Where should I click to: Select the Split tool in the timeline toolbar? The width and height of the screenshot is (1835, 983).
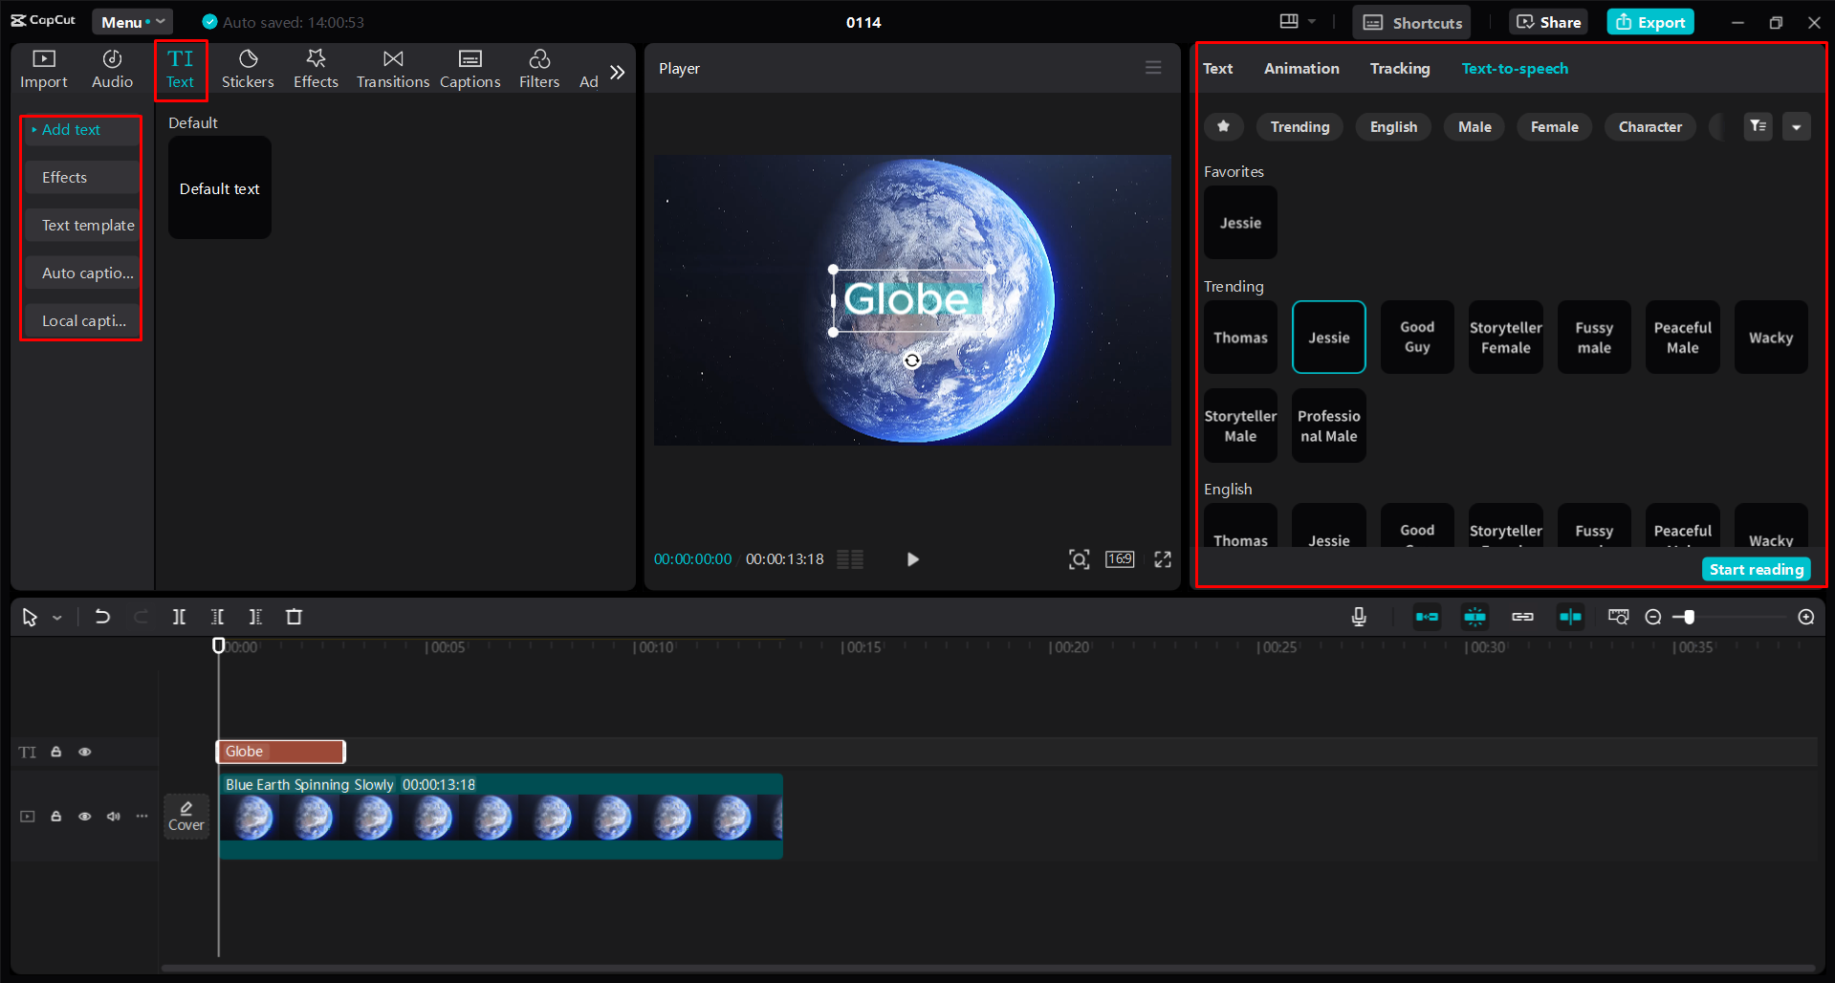179,617
